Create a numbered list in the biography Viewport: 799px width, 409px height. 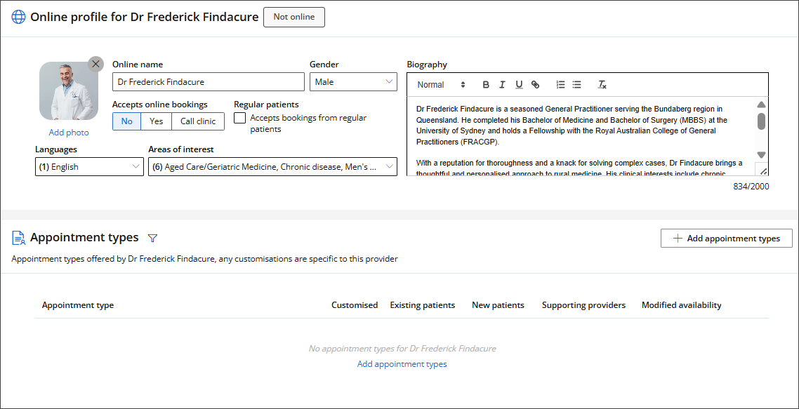[x=560, y=84]
